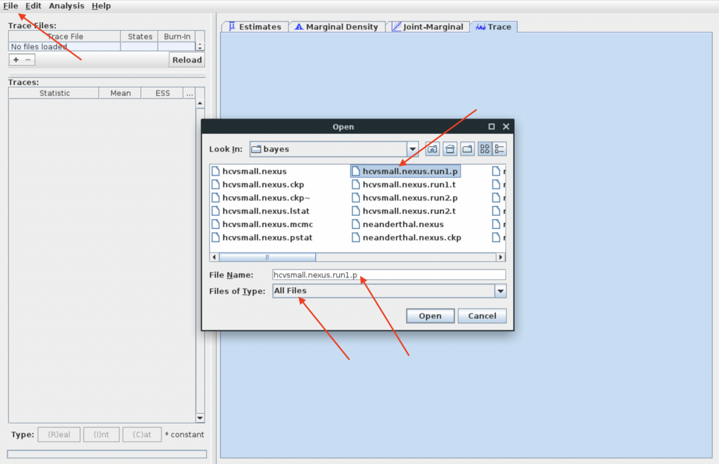Viewport: 719px width, 464px height.
Task: Switch file chooser to List view
Action: 485,149
